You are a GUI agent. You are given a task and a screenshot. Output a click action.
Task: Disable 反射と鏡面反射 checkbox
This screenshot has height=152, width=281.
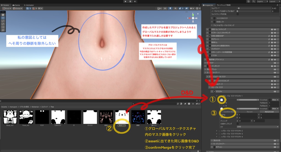tap(210, 36)
